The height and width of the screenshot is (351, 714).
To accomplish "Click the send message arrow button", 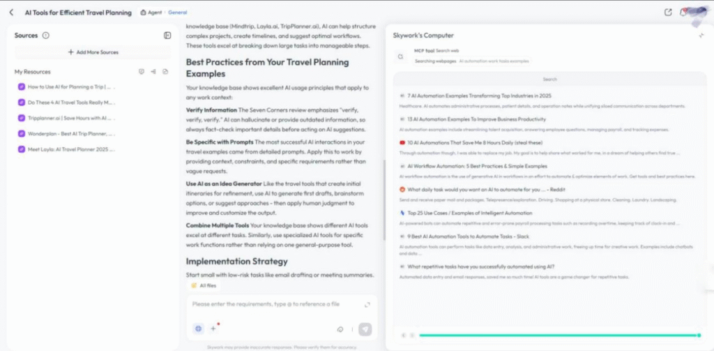I will click(365, 329).
